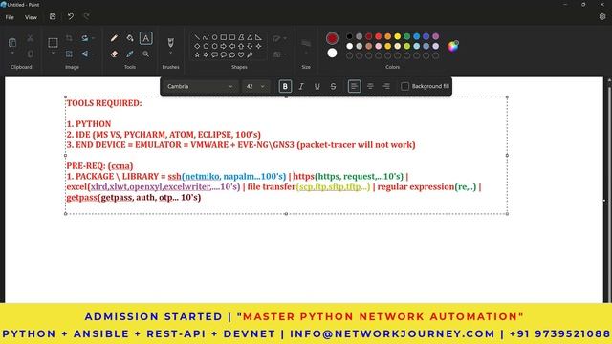This screenshot has height=344, width=612.
Task: Open the Flip options dropdown arrow
Action: [x=93, y=54]
